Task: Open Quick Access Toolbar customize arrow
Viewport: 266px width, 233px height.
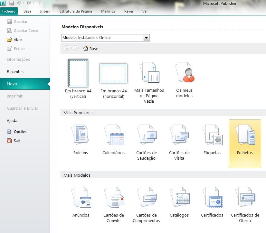Action: [39, 4]
